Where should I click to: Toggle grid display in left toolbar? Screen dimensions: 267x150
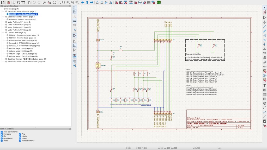click(75, 7)
